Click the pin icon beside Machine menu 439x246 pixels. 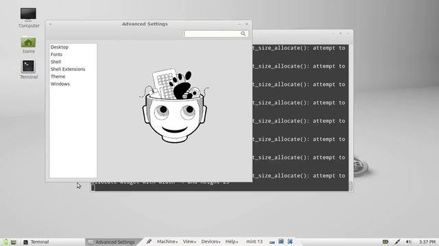click(x=149, y=241)
